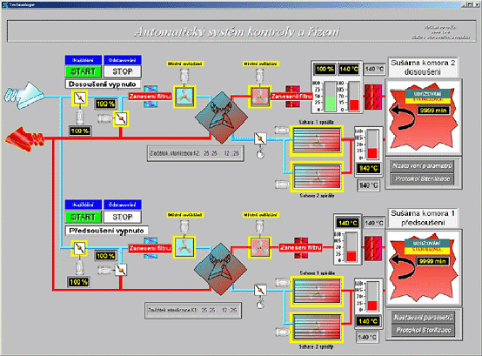Open Protokol Sterilizace for komora 1

(x=424, y=330)
